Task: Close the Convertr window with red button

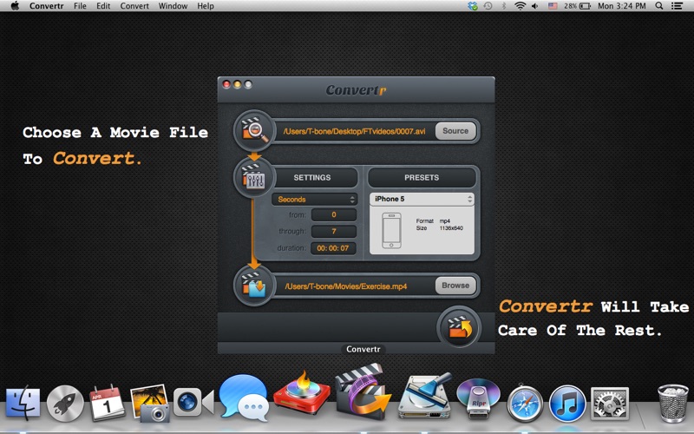Action: (x=226, y=84)
